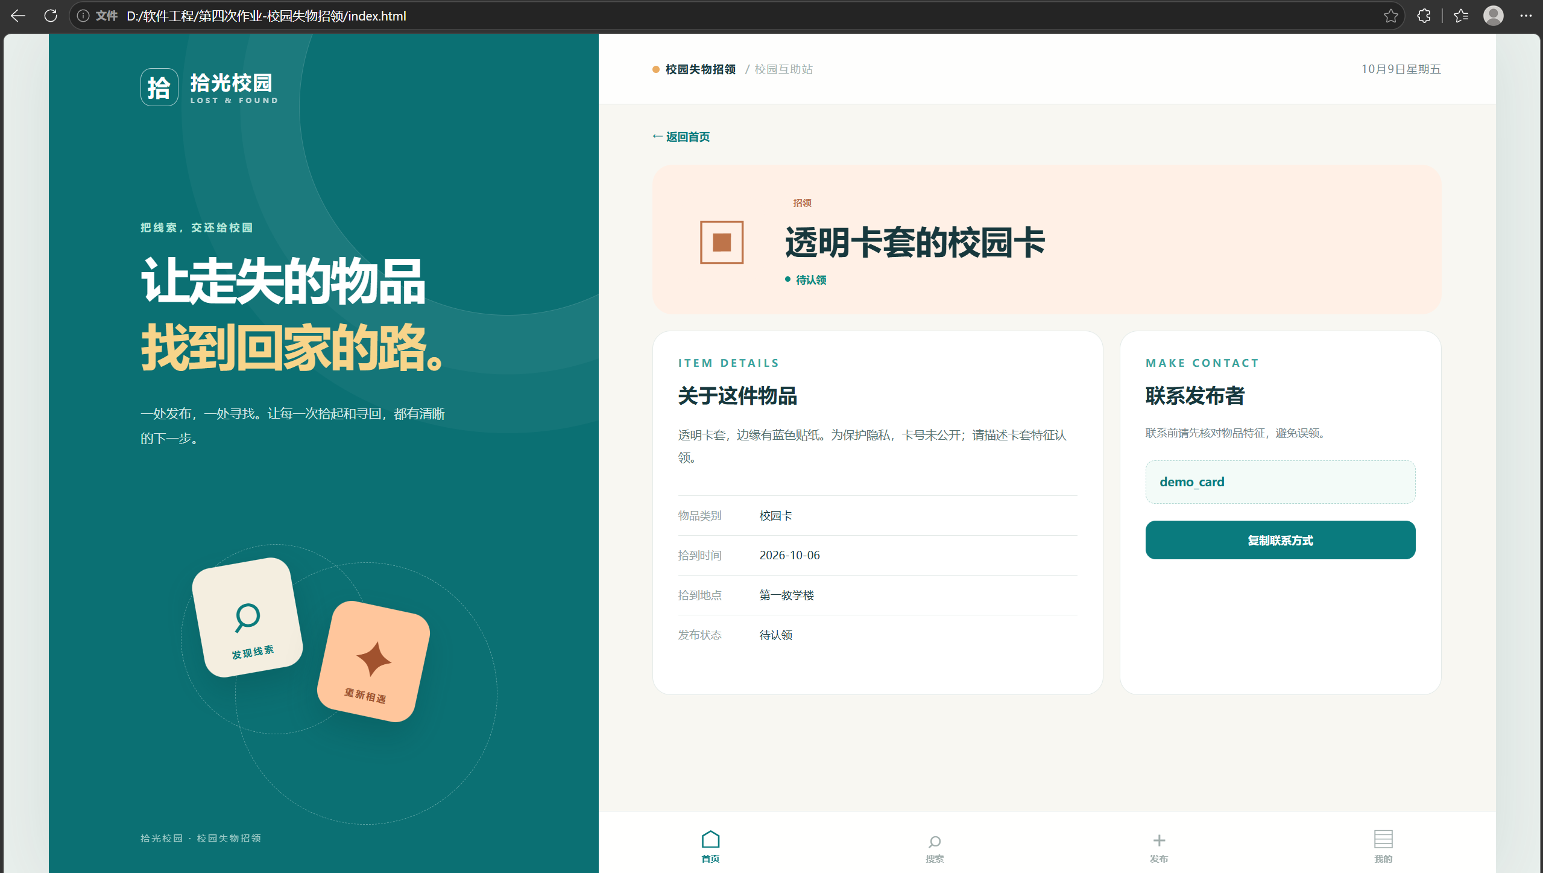Reload the page with the refresh icon
Image resolution: width=1543 pixels, height=873 pixels.
(51, 16)
